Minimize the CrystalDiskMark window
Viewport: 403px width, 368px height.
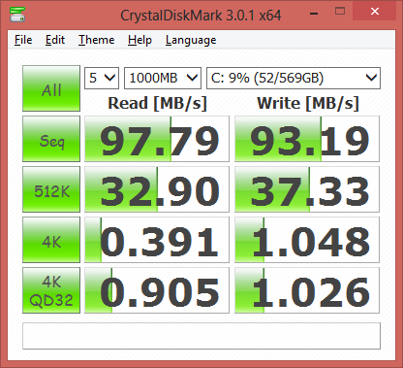(314, 13)
